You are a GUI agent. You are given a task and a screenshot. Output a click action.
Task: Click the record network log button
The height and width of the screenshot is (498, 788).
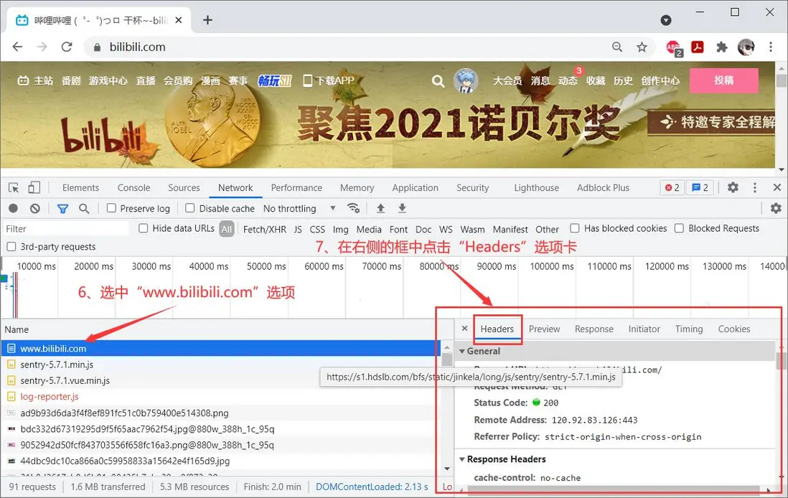(13, 208)
